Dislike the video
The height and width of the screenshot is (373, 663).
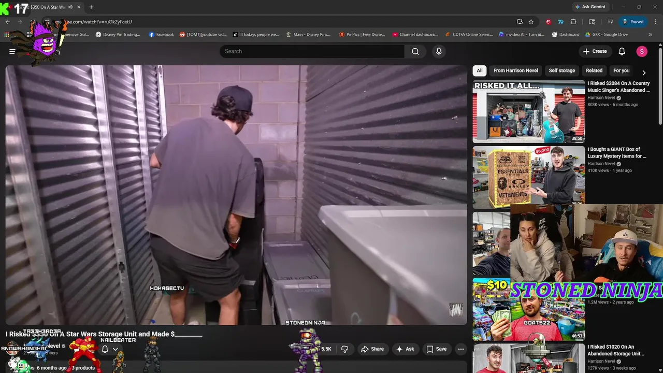(x=344, y=349)
